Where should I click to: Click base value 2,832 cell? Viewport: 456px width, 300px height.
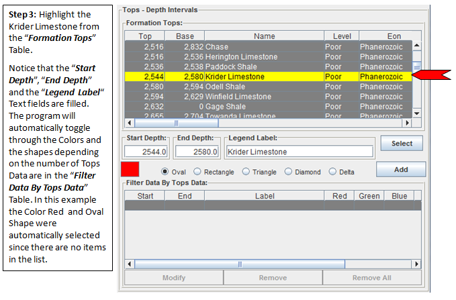click(x=185, y=47)
